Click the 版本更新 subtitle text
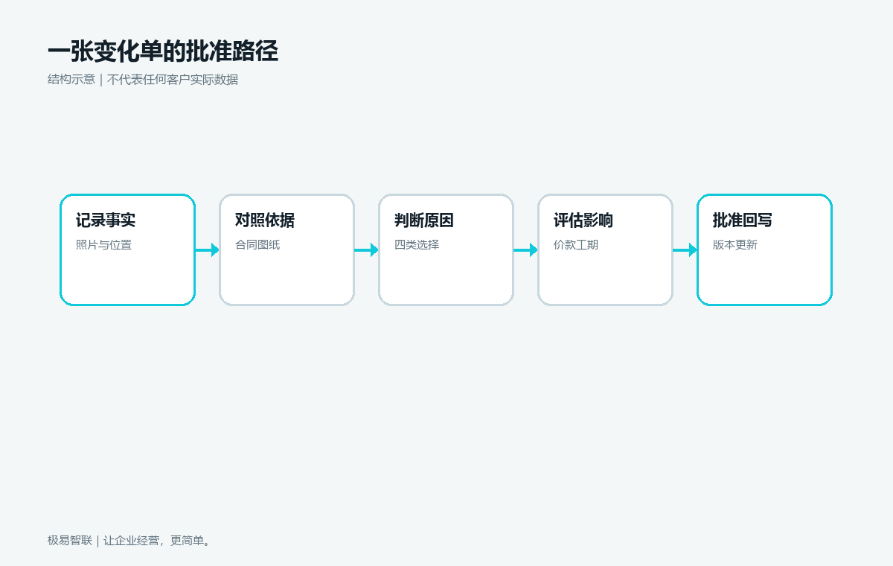893x566 pixels. click(735, 244)
